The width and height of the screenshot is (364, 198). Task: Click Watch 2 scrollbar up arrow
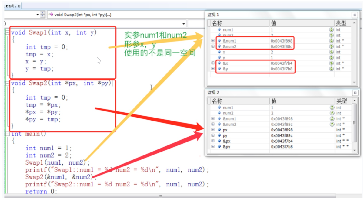[355, 101]
